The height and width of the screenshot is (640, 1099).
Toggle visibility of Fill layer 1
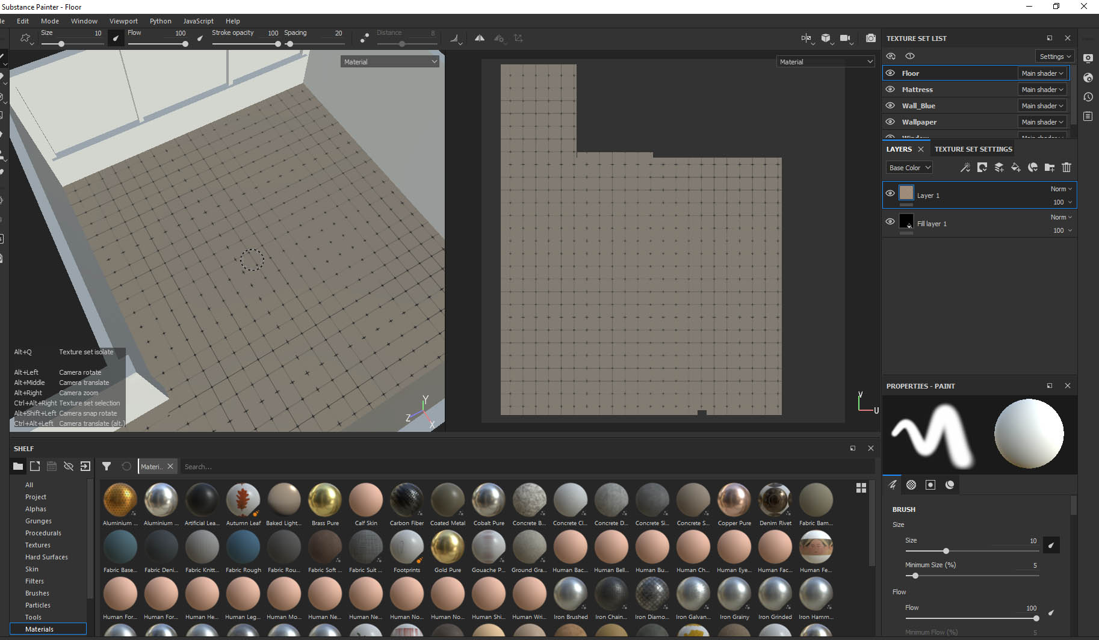point(890,221)
